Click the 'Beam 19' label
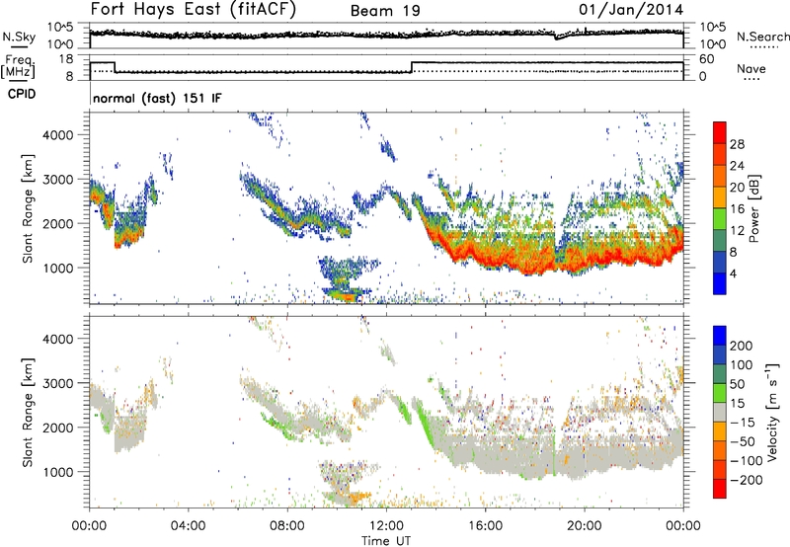Image resolution: width=790 pixels, height=547 pixels. point(385,11)
